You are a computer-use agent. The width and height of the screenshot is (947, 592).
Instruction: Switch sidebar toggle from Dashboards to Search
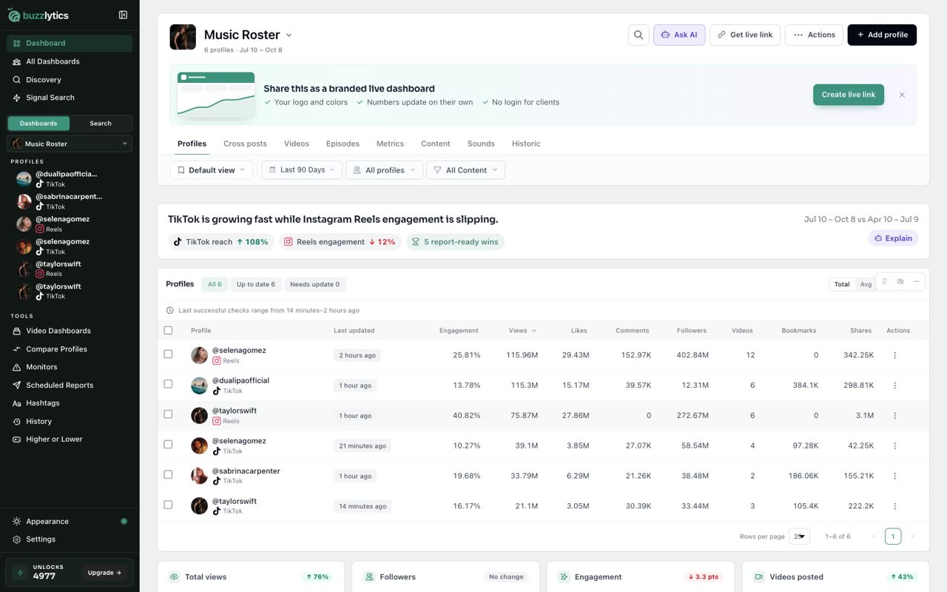click(101, 124)
